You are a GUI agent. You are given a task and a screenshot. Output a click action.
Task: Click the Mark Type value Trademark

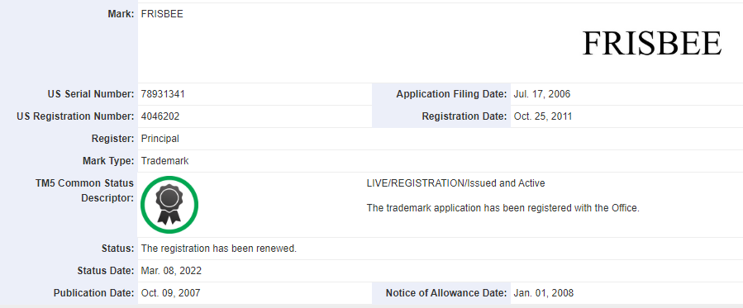165,161
